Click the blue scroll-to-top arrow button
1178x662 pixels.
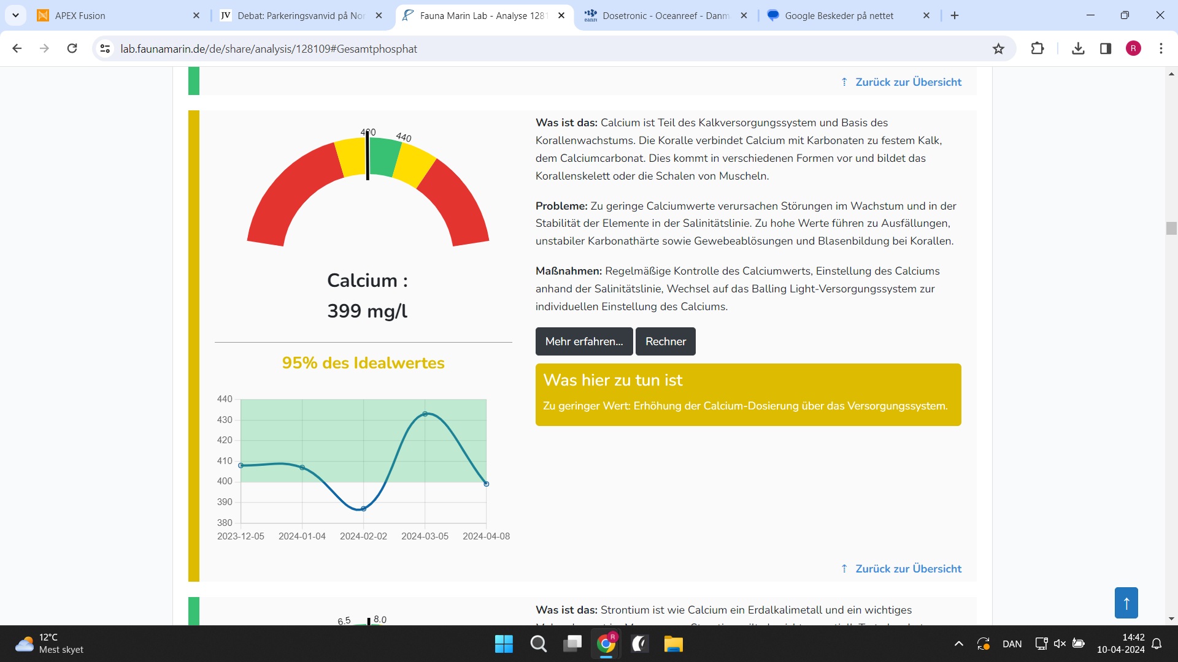pyautogui.click(x=1126, y=603)
